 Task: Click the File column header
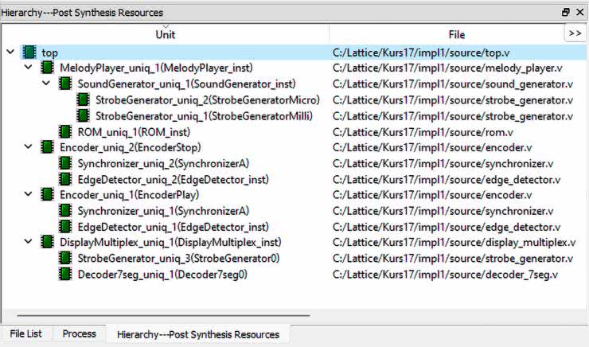click(x=456, y=34)
